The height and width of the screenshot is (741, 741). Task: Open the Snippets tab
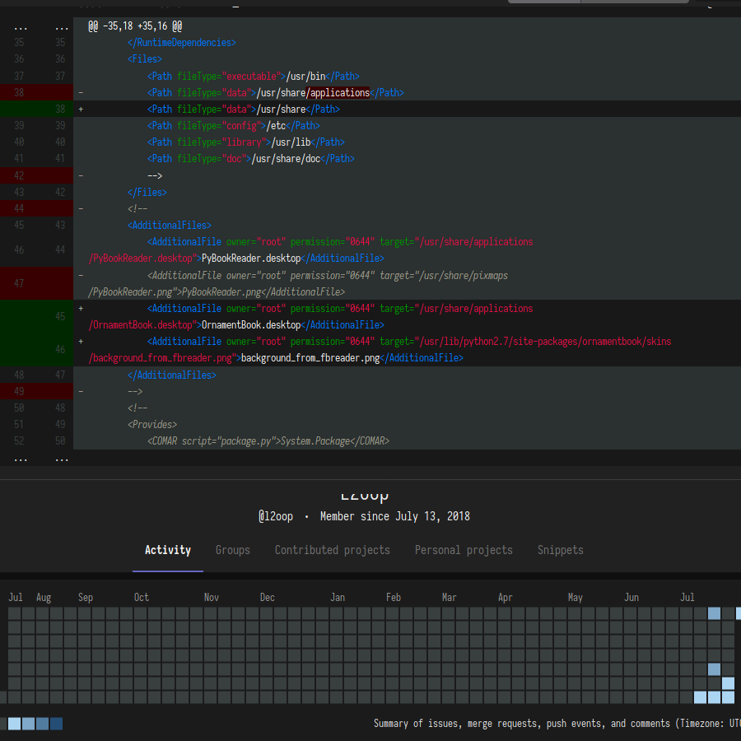(561, 550)
